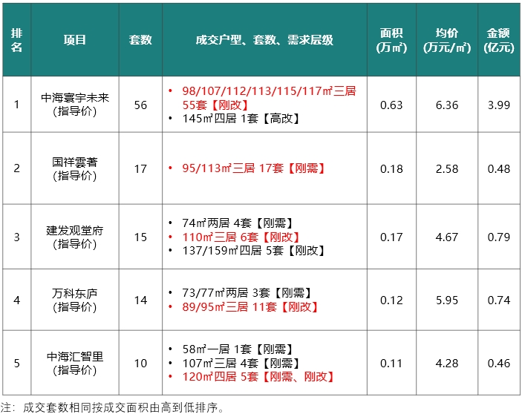This screenshot has width=522, height=414.
Task: Click the 均价(万元/㎡) column header
Action: tap(447, 40)
